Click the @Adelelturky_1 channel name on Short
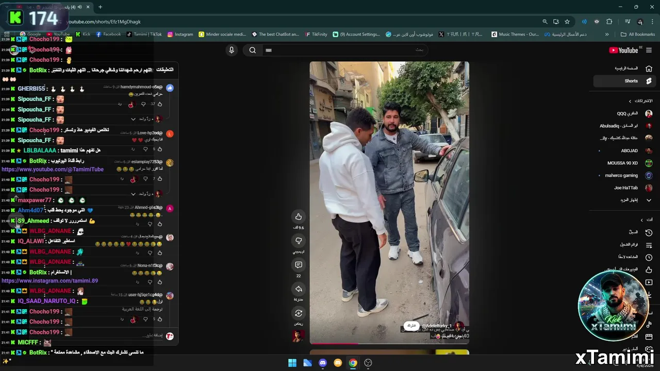Screen dimensions: 660x371 point(436,326)
